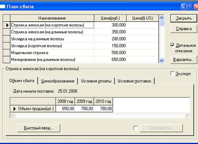Open the Ценообразование tab

click(x=58, y=81)
